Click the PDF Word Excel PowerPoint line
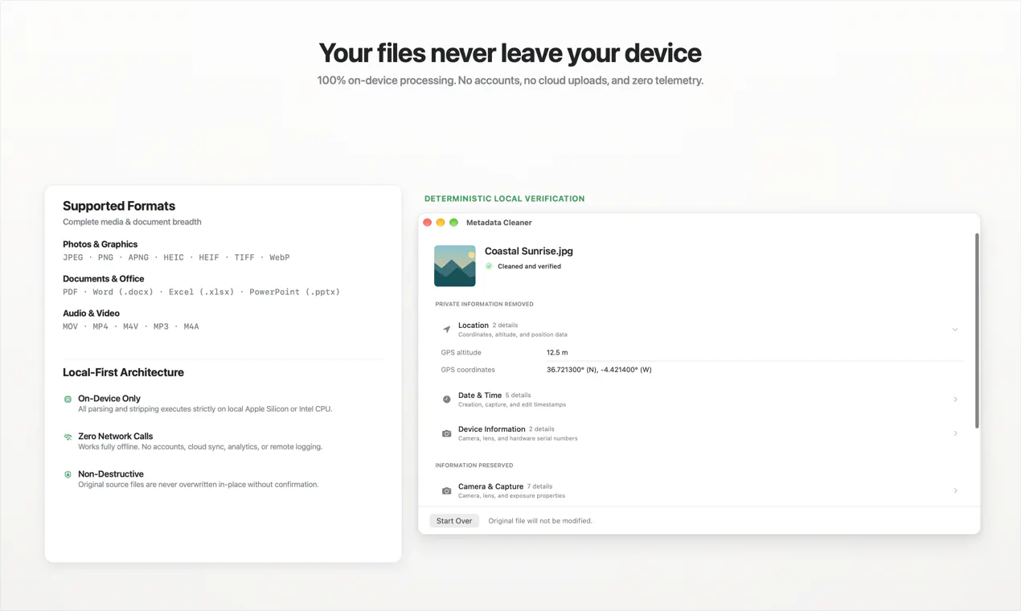The width and height of the screenshot is (1021, 611). tap(201, 292)
